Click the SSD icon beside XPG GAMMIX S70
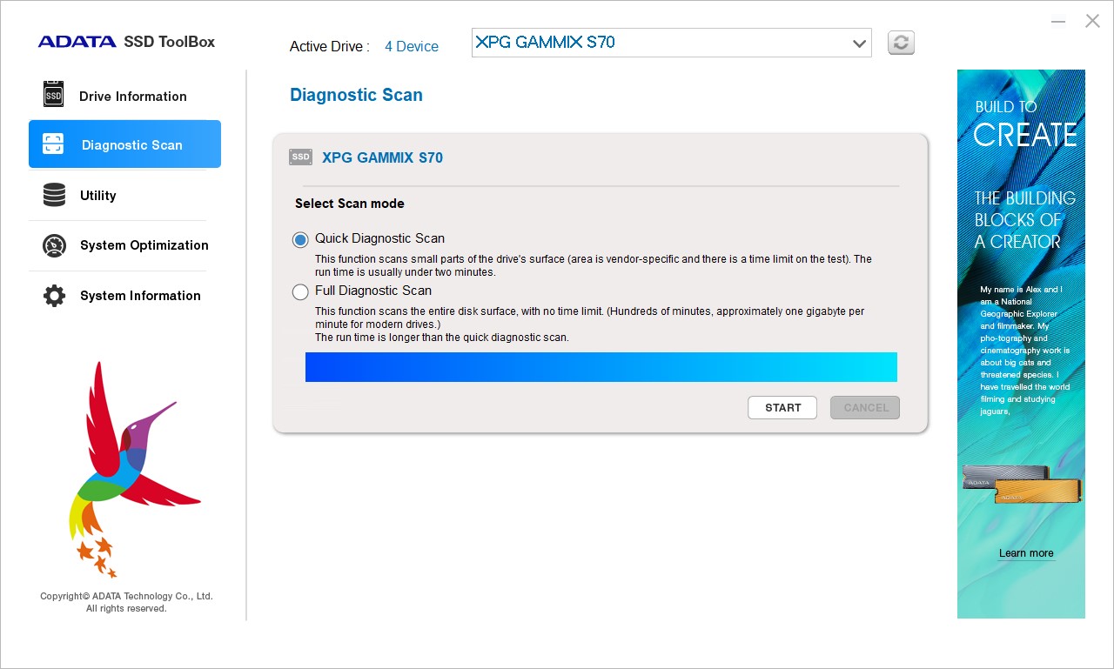Viewport: 1114px width, 669px height. pos(300,157)
